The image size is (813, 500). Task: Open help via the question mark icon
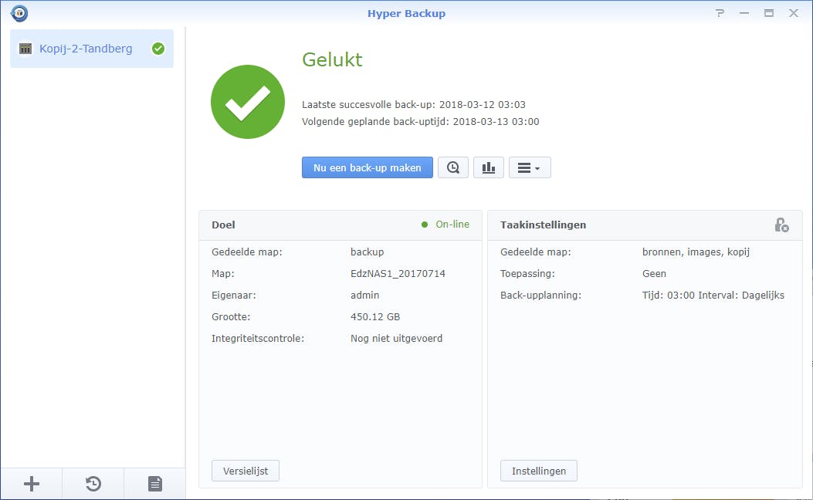(720, 13)
